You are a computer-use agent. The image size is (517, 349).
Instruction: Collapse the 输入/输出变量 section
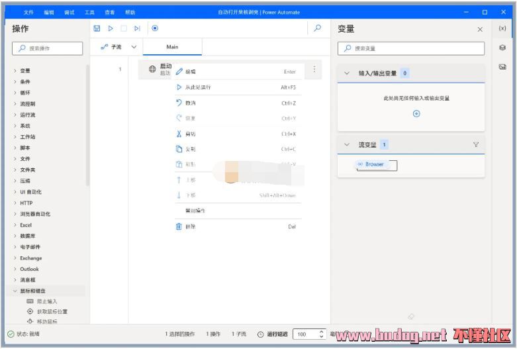tap(346, 74)
